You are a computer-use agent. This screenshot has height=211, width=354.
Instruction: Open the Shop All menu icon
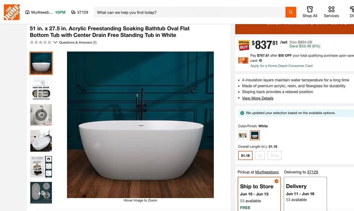pos(310,9)
